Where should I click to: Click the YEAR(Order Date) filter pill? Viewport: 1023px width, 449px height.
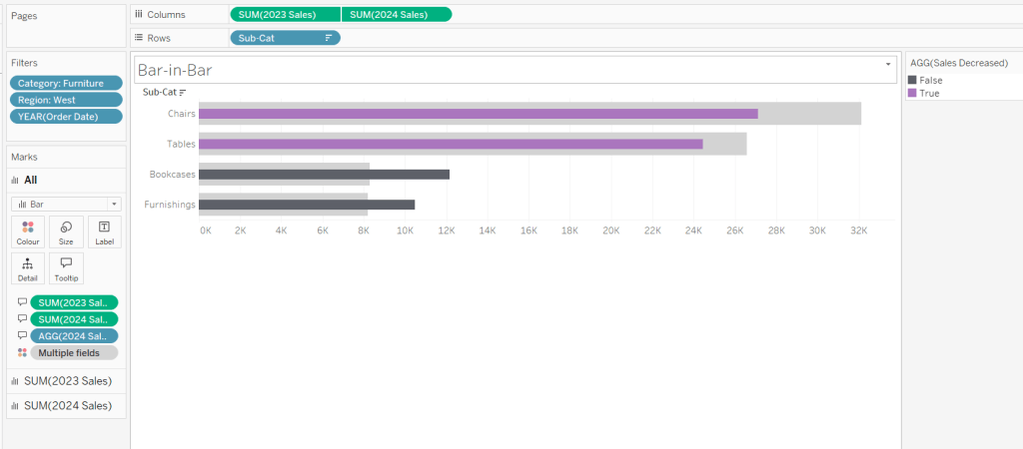click(66, 117)
